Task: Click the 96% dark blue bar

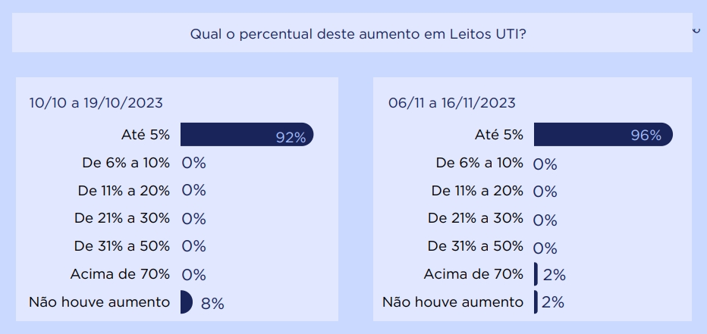Action: pos(602,135)
